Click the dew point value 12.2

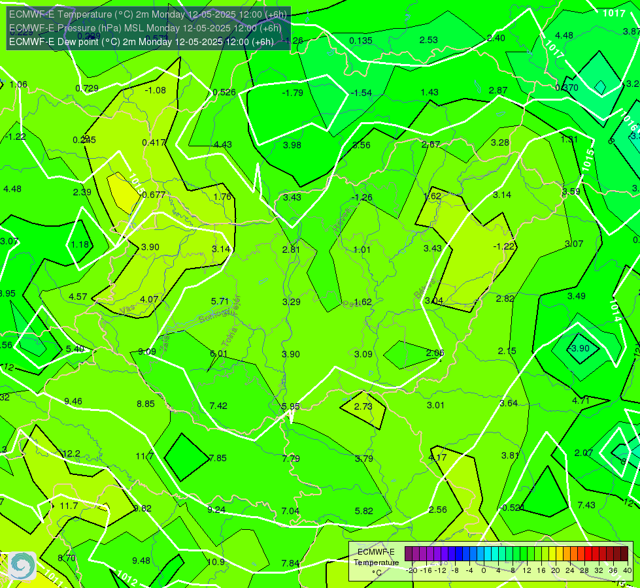tap(71, 454)
